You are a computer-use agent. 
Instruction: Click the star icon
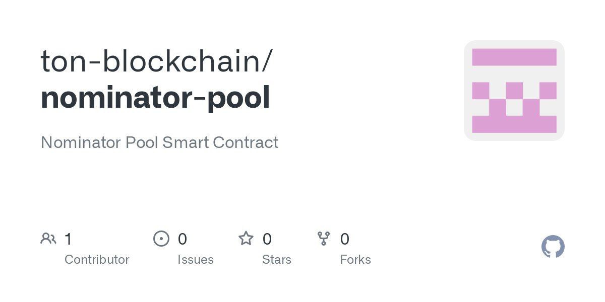(246, 238)
